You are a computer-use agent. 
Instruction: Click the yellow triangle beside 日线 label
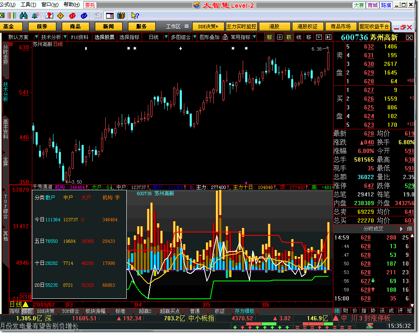[x=25, y=304]
